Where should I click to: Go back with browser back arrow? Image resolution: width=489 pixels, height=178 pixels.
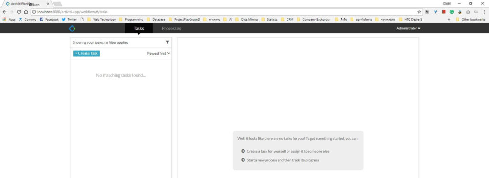4,12
